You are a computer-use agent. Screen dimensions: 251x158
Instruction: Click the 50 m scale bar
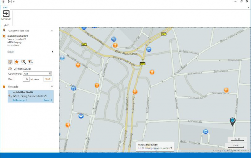[x=237, y=139]
